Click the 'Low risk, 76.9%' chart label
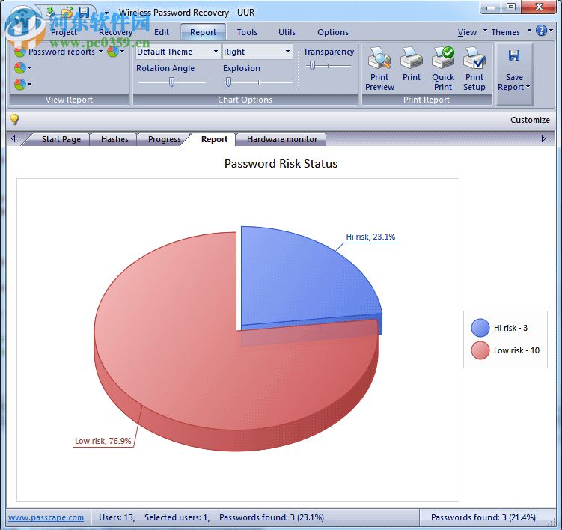The width and height of the screenshot is (562, 530). (x=103, y=441)
